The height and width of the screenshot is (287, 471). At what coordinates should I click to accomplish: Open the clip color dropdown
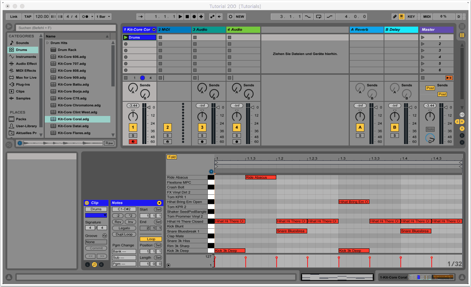click(x=96, y=215)
